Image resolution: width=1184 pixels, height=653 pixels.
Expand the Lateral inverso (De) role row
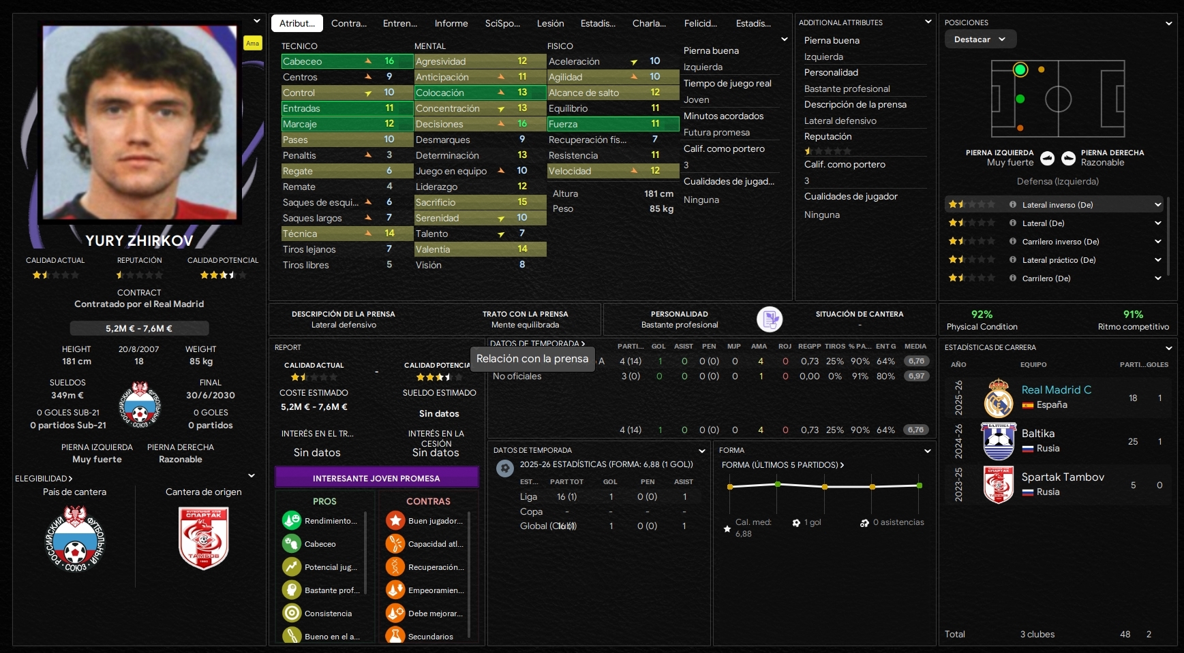click(x=1158, y=204)
